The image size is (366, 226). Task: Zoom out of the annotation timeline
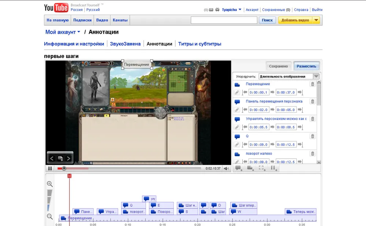[50, 216]
